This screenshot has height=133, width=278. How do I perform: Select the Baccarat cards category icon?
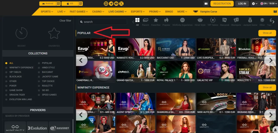(x=225, y=22)
